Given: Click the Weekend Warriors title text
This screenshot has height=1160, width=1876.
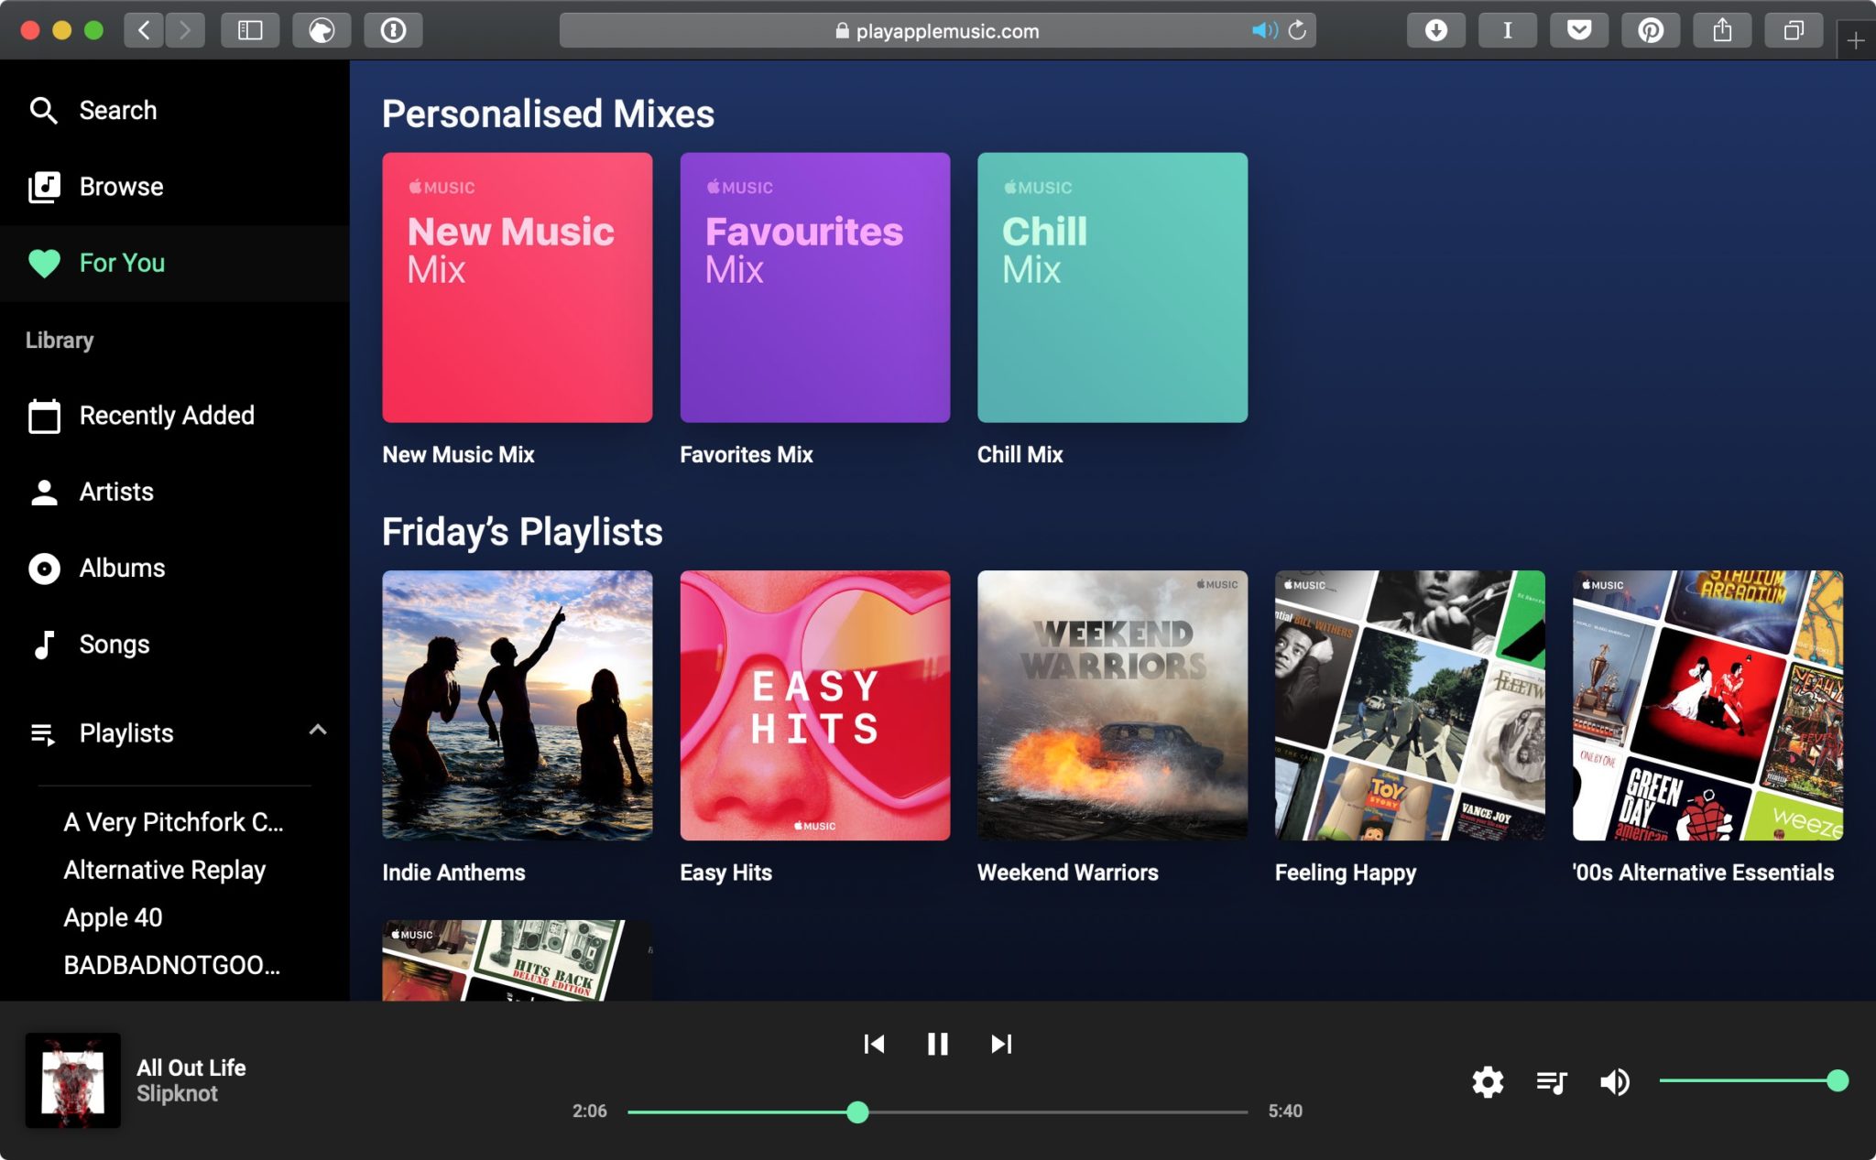Looking at the screenshot, I should pyautogui.click(x=1068, y=873).
